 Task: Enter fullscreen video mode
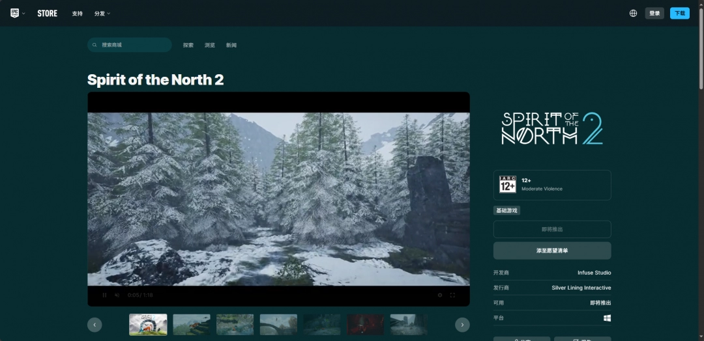453,295
